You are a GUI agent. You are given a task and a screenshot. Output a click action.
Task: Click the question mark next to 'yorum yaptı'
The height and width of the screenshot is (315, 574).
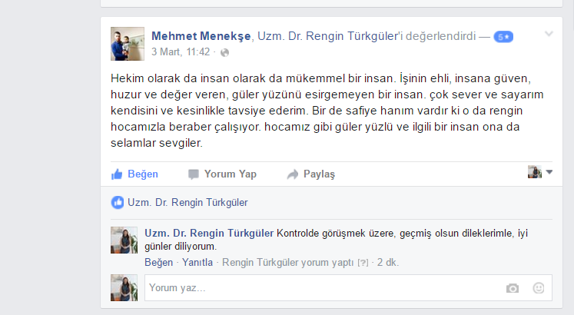click(363, 263)
